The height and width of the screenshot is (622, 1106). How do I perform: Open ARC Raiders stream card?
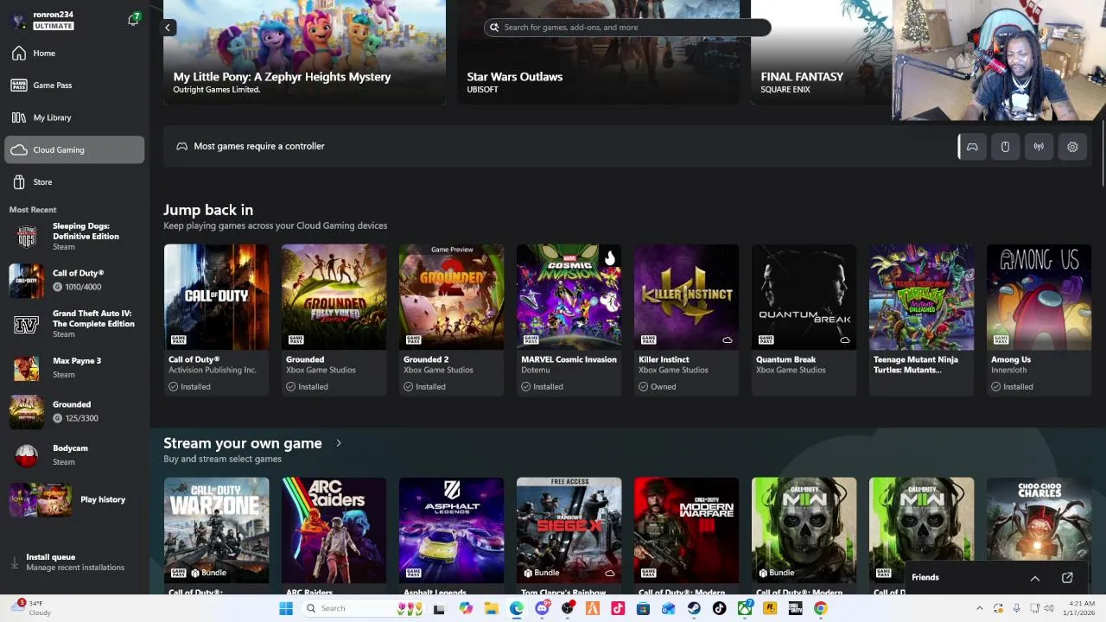click(x=334, y=536)
